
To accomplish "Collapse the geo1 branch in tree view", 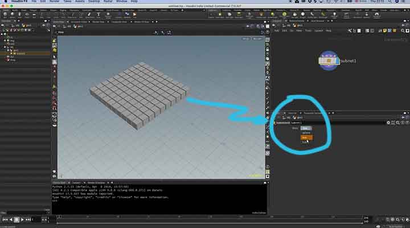I will tap(8, 50).
